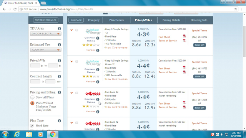This screenshot has width=246, height=138.
Task: Tick compare checkbox for Fast Lane 12 plan
Action: coord(76,123)
